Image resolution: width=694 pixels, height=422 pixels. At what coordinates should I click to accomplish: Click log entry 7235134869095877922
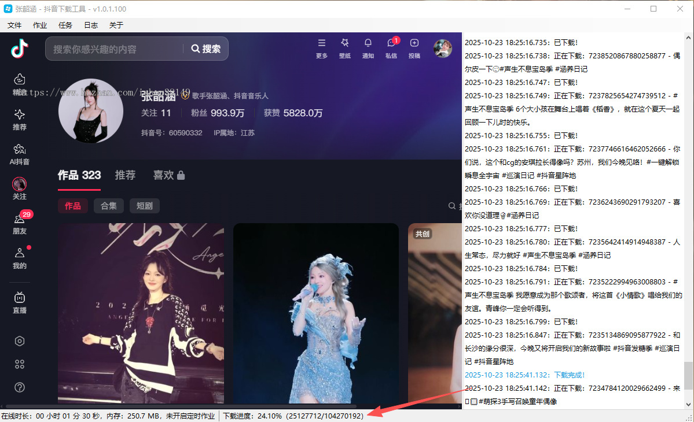tap(572, 348)
